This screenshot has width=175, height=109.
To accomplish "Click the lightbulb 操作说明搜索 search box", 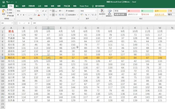I will [x=98, y=6].
